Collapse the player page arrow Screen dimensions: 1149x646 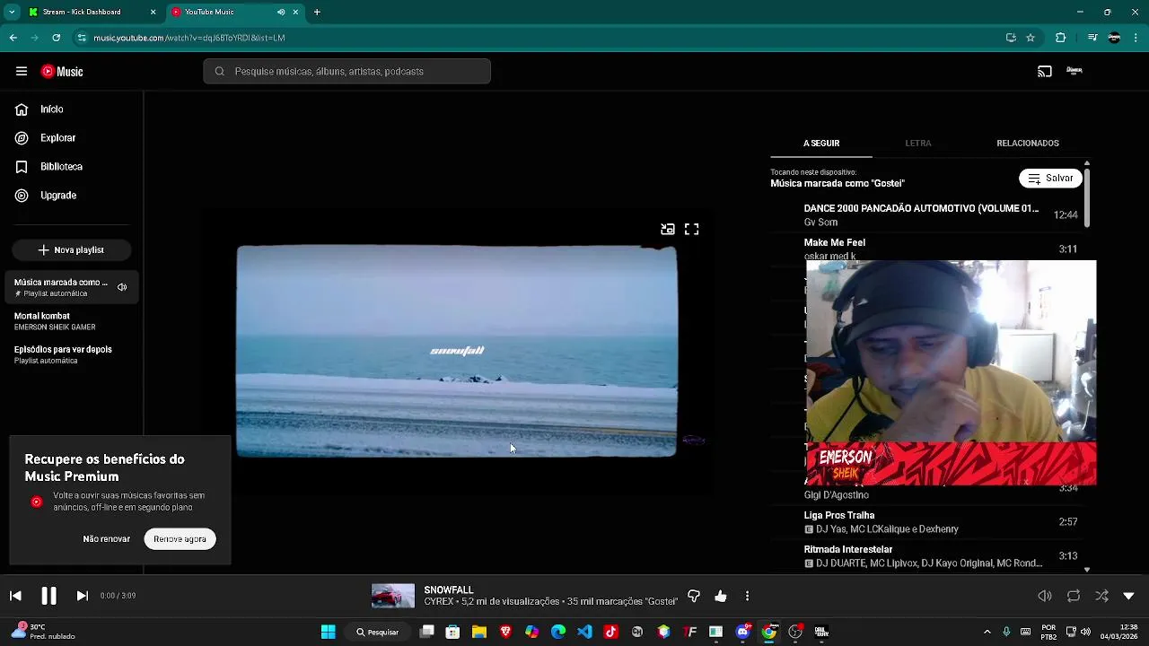click(1129, 596)
